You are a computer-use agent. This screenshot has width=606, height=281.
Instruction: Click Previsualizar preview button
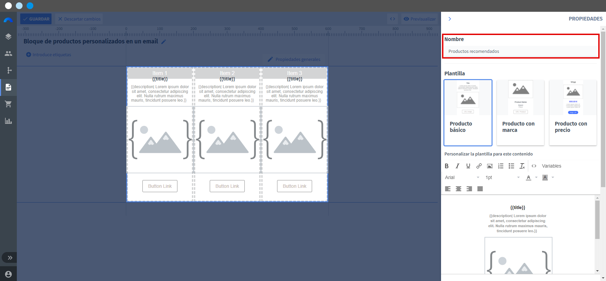coord(419,19)
